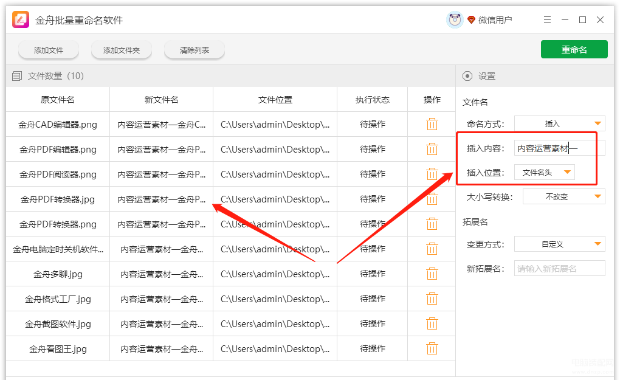Click the 清除列表 button
This screenshot has width=620, height=380.
pos(194,50)
